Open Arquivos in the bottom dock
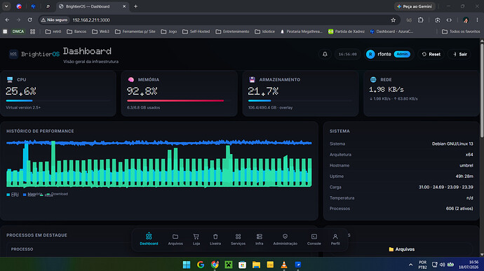Screen dimensions: 484x271 click(175, 239)
